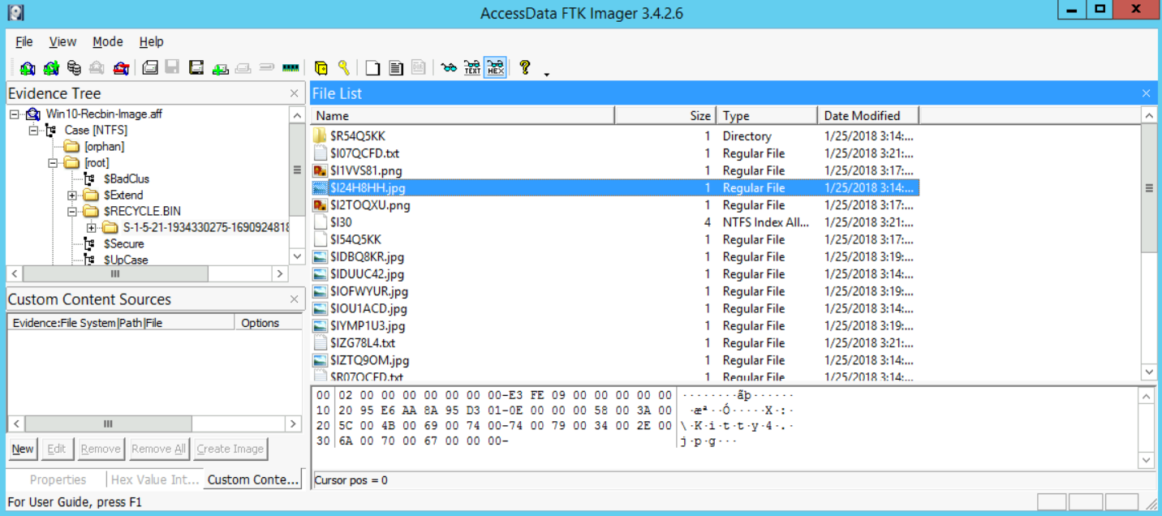The height and width of the screenshot is (516, 1162).
Task: Click the Remove All Evidence Items icon
Action: pos(122,68)
